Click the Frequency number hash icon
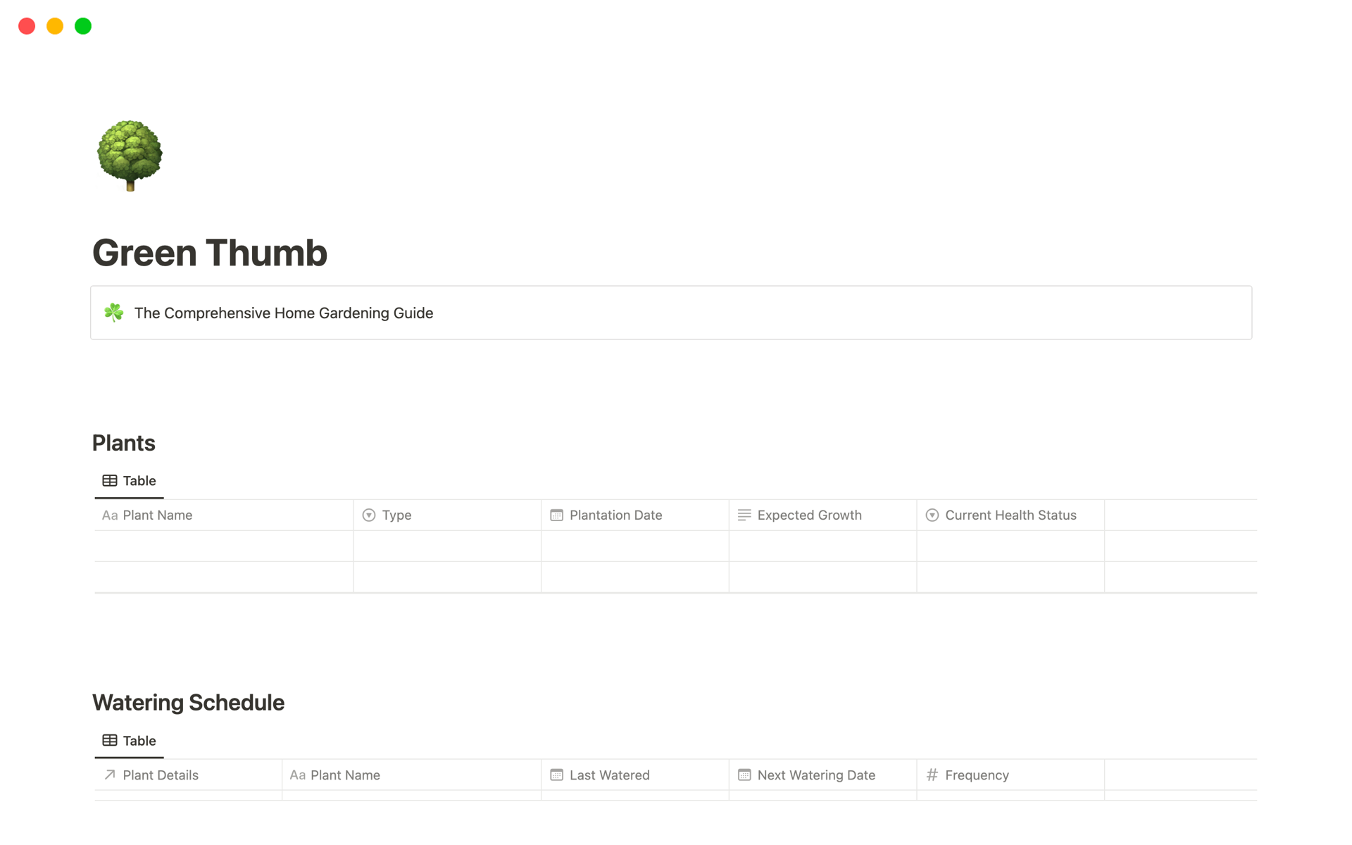 point(932,775)
